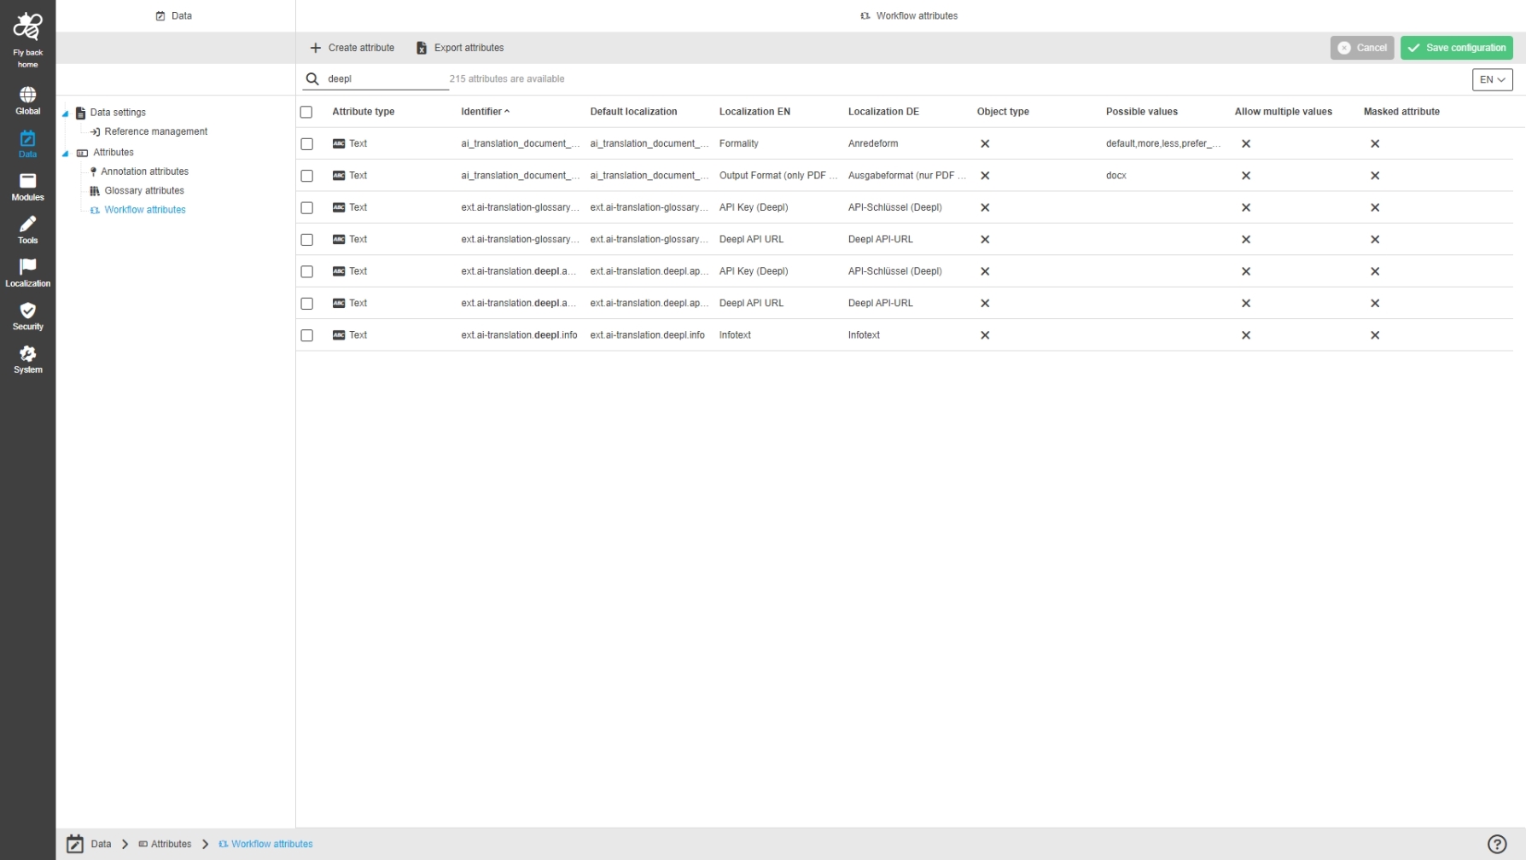Tick the select-all checkbox in the table header
1526x860 pixels.
(x=306, y=112)
